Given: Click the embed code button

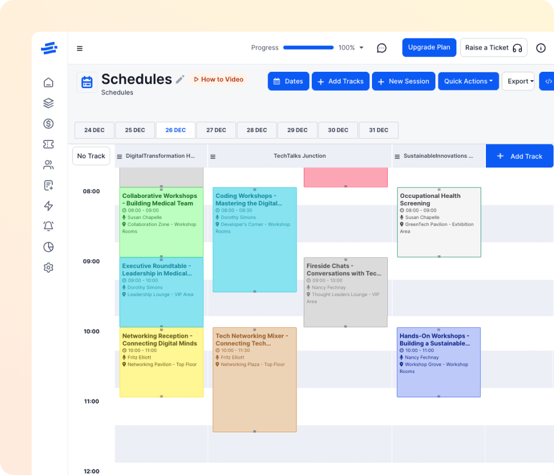Looking at the screenshot, I should click(x=547, y=81).
